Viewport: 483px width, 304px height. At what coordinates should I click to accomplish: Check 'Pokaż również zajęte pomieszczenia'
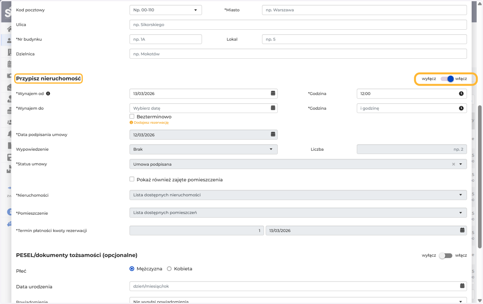[x=132, y=179]
